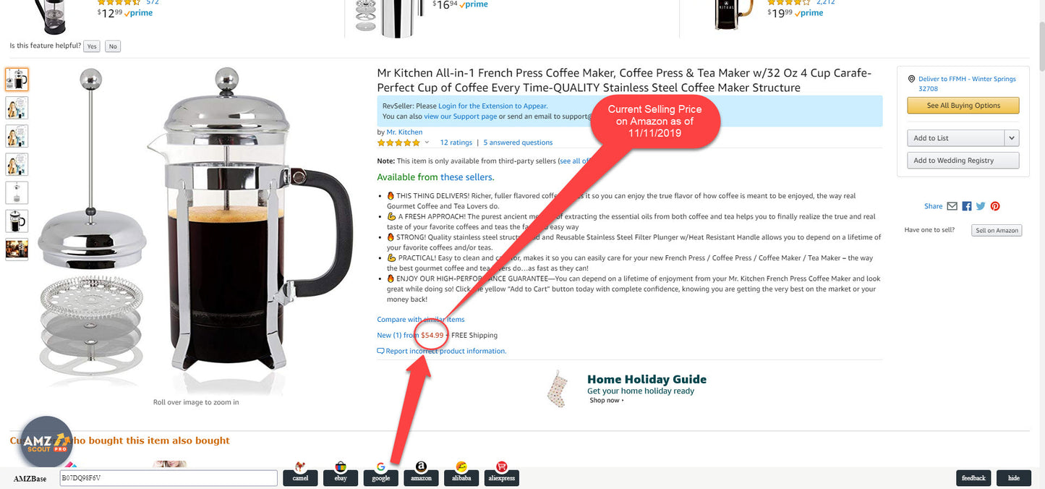Viewport: 1045px width, 489px height.
Task: Select the last product thumbnail image
Action: tap(17, 250)
